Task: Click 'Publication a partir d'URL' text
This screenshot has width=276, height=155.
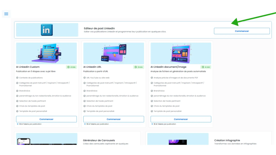Action: [96, 71]
